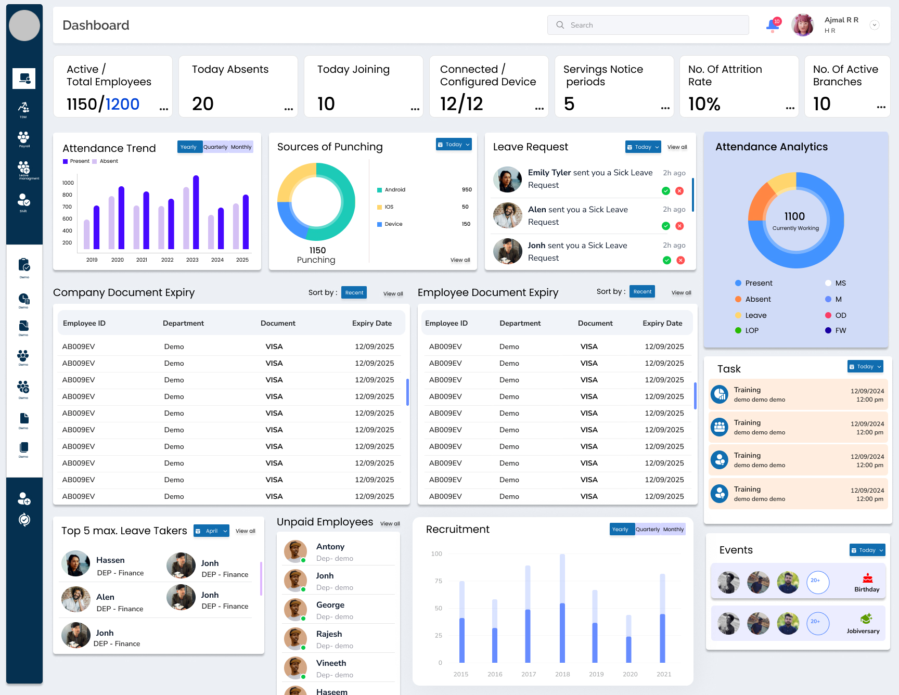
Task: Click View all for Employee Document Expiry
Action: click(x=682, y=293)
